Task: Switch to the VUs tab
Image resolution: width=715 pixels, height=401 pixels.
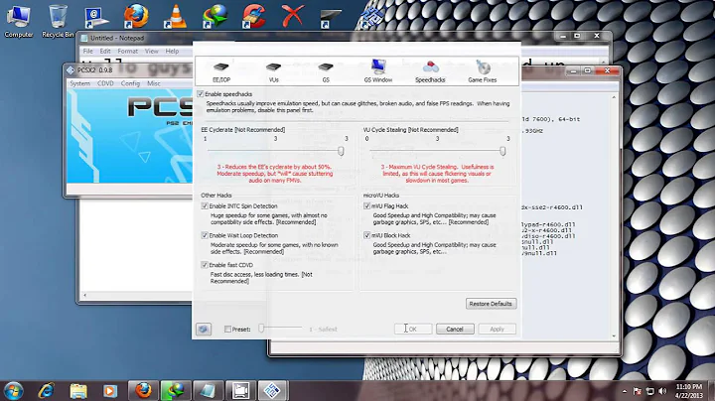Action: (274, 72)
